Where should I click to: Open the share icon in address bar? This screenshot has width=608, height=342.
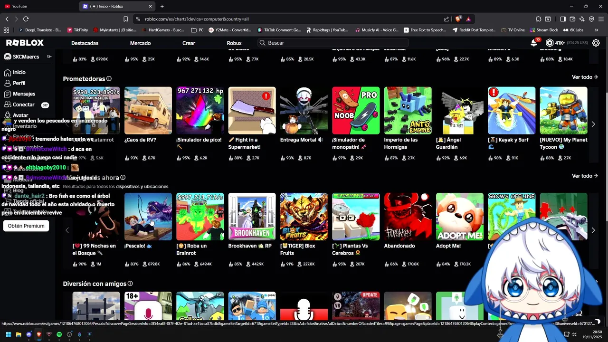(x=446, y=19)
